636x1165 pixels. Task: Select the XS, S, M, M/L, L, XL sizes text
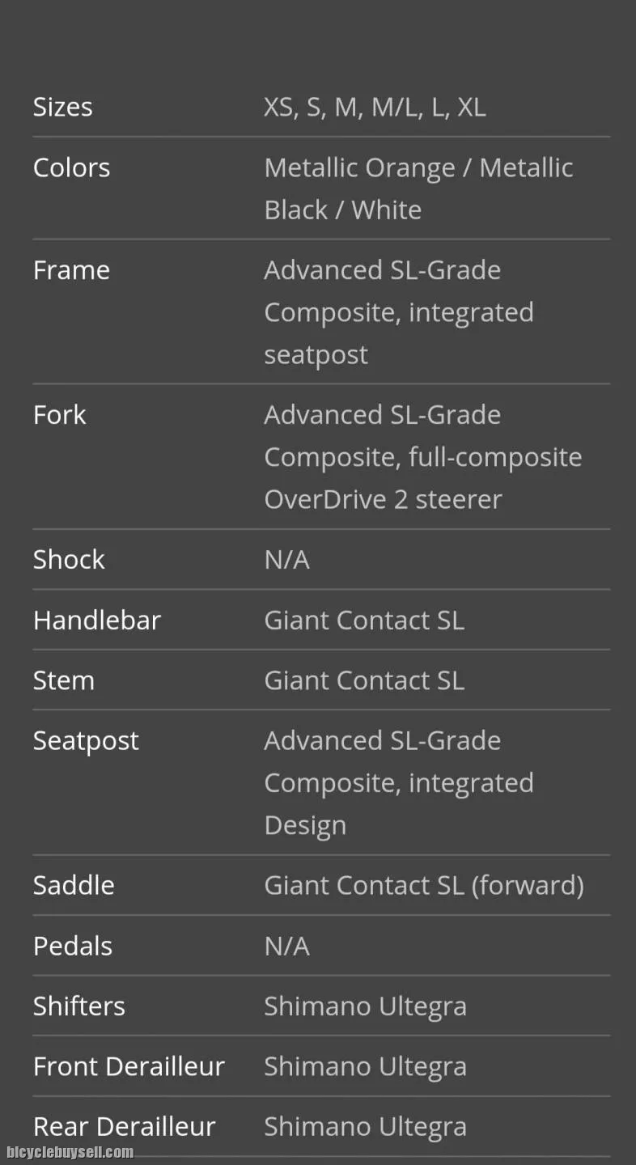tap(375, 107)
